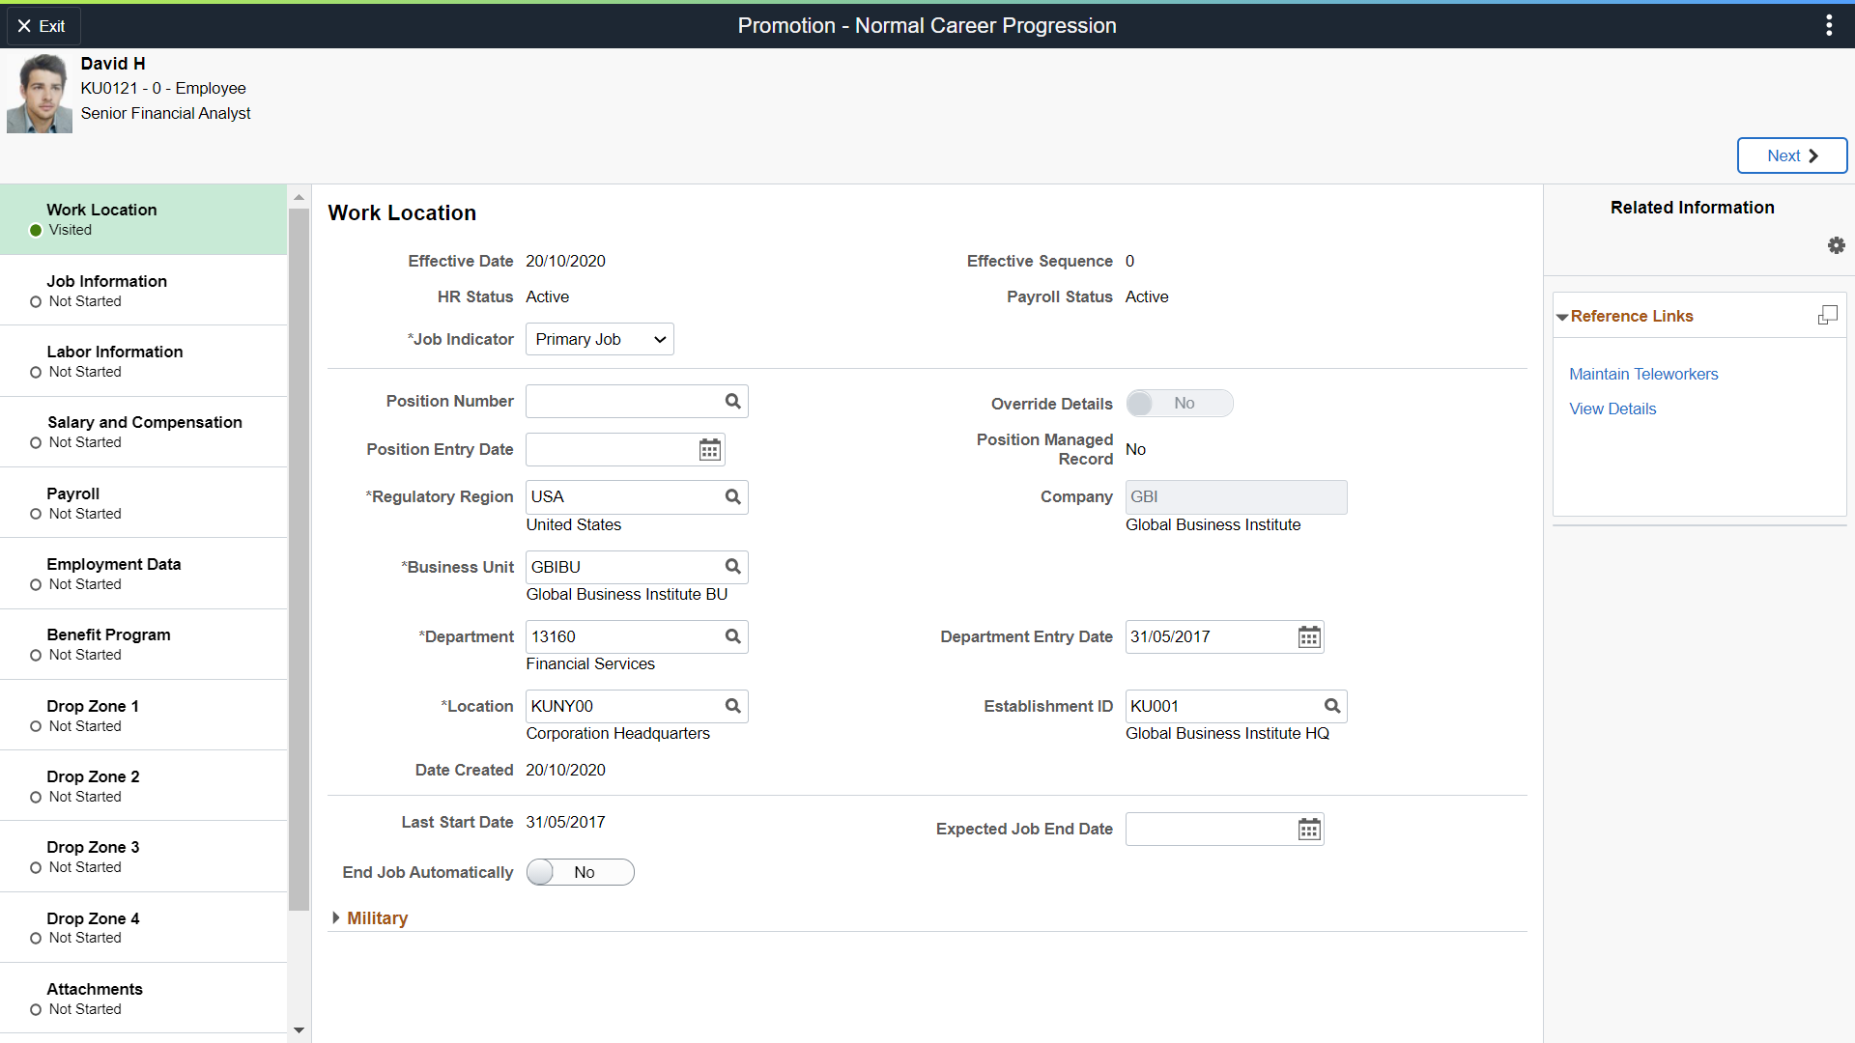Toggle End Job Automatically switch
Image resolution: width=1855 pixels, height=1043 pixels.
(580, 872)
